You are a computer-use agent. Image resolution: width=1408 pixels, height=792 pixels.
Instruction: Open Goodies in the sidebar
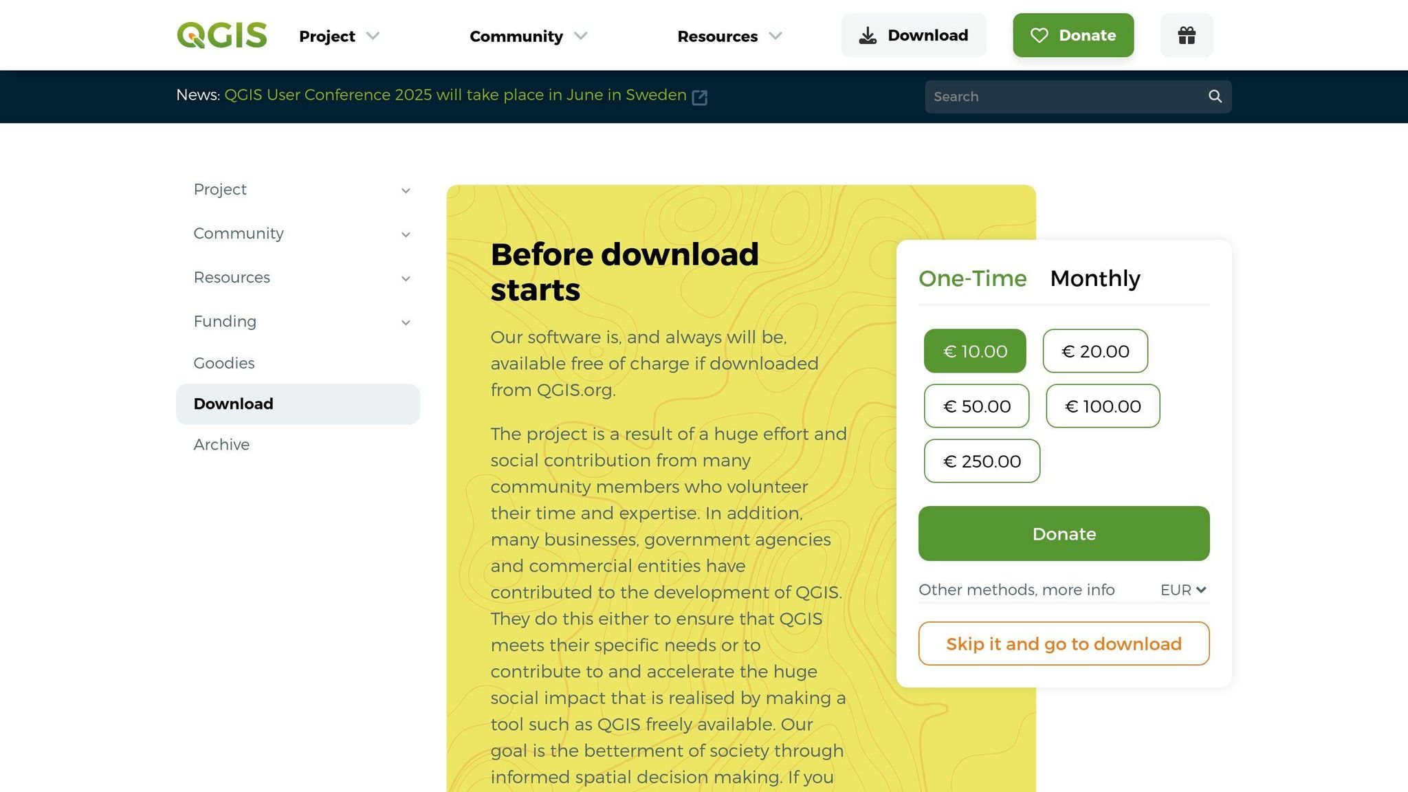coord(224,363)
